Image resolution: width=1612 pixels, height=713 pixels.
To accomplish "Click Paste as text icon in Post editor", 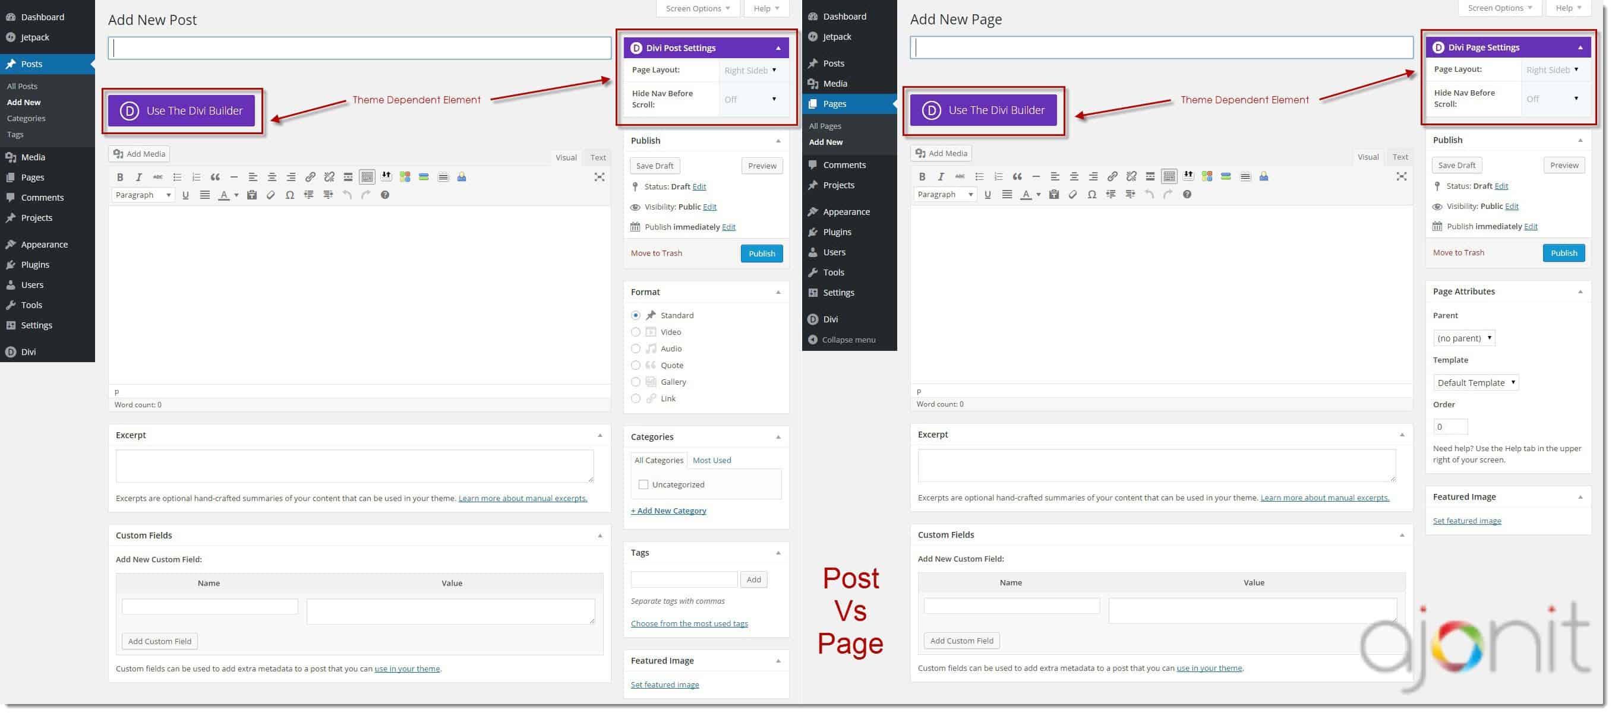I will pyautogui.click(x=251, y=195).
